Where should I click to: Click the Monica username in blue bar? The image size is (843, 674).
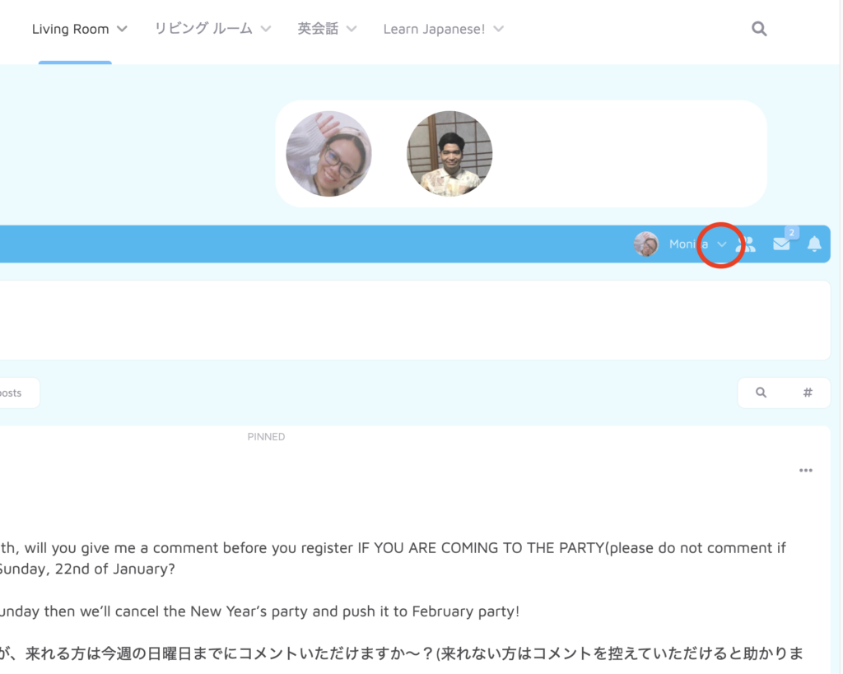tap(687, 244)
